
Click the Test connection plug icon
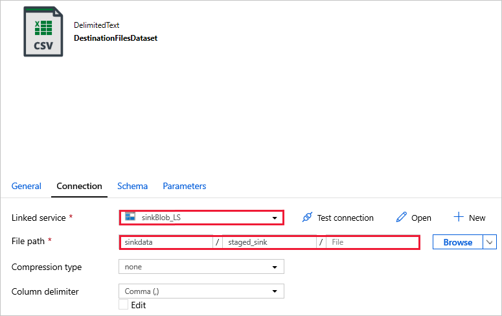click(x=308, y=218)
